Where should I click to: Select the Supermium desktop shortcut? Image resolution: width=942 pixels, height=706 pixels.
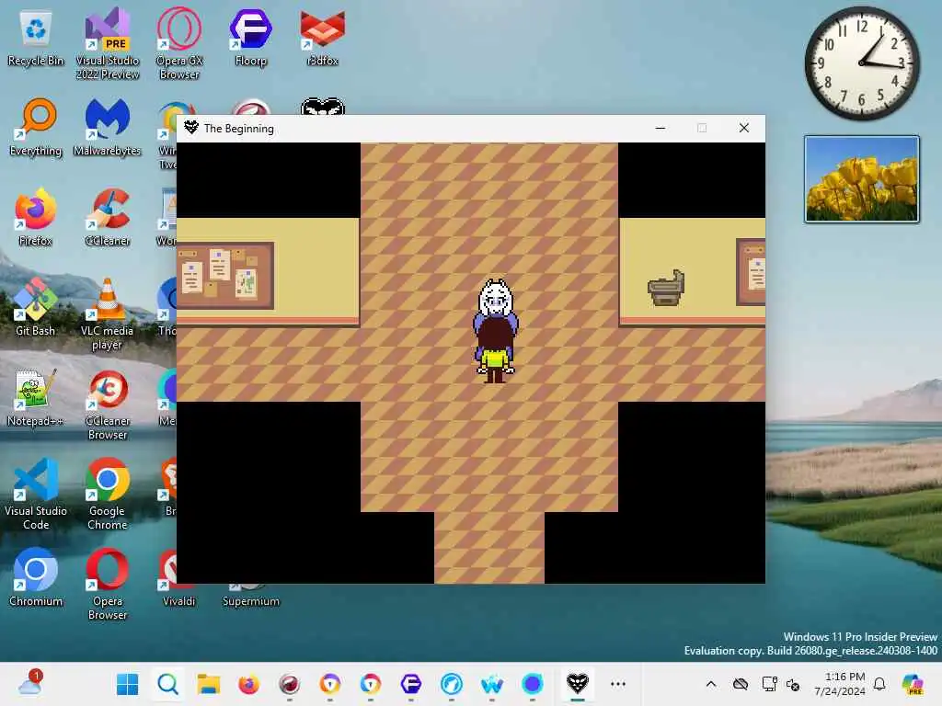tap(250, 596)
